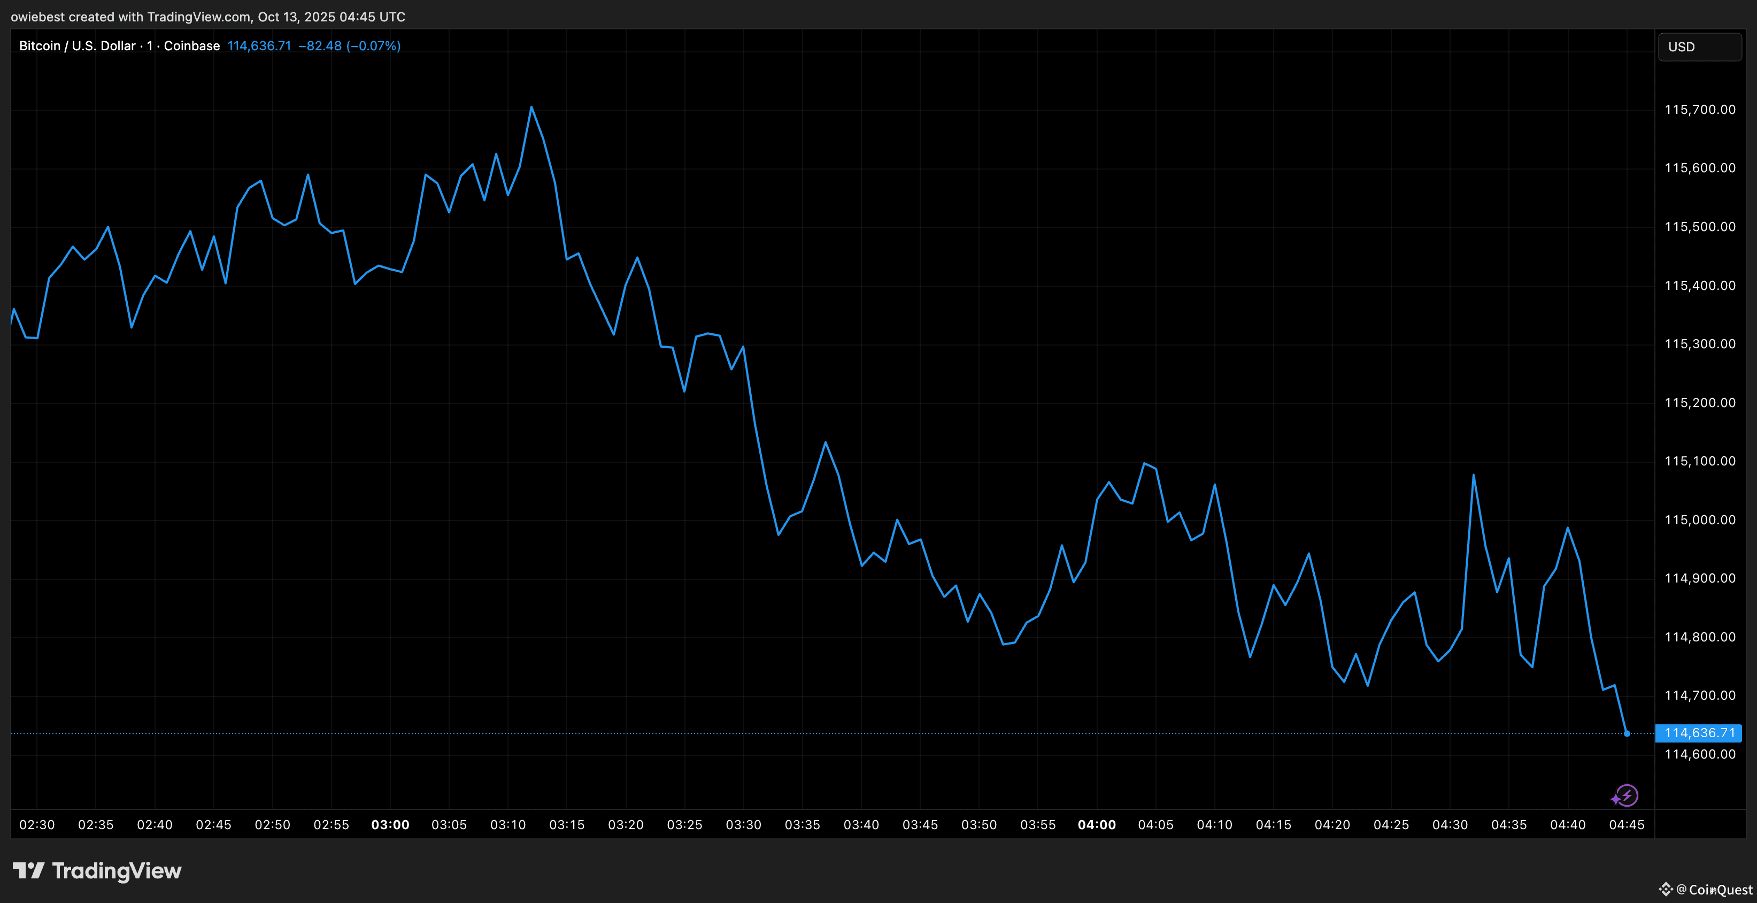
Task: Click the 114,636.71 value in legend
Action: pyautogui.click(x=259, y=45)
